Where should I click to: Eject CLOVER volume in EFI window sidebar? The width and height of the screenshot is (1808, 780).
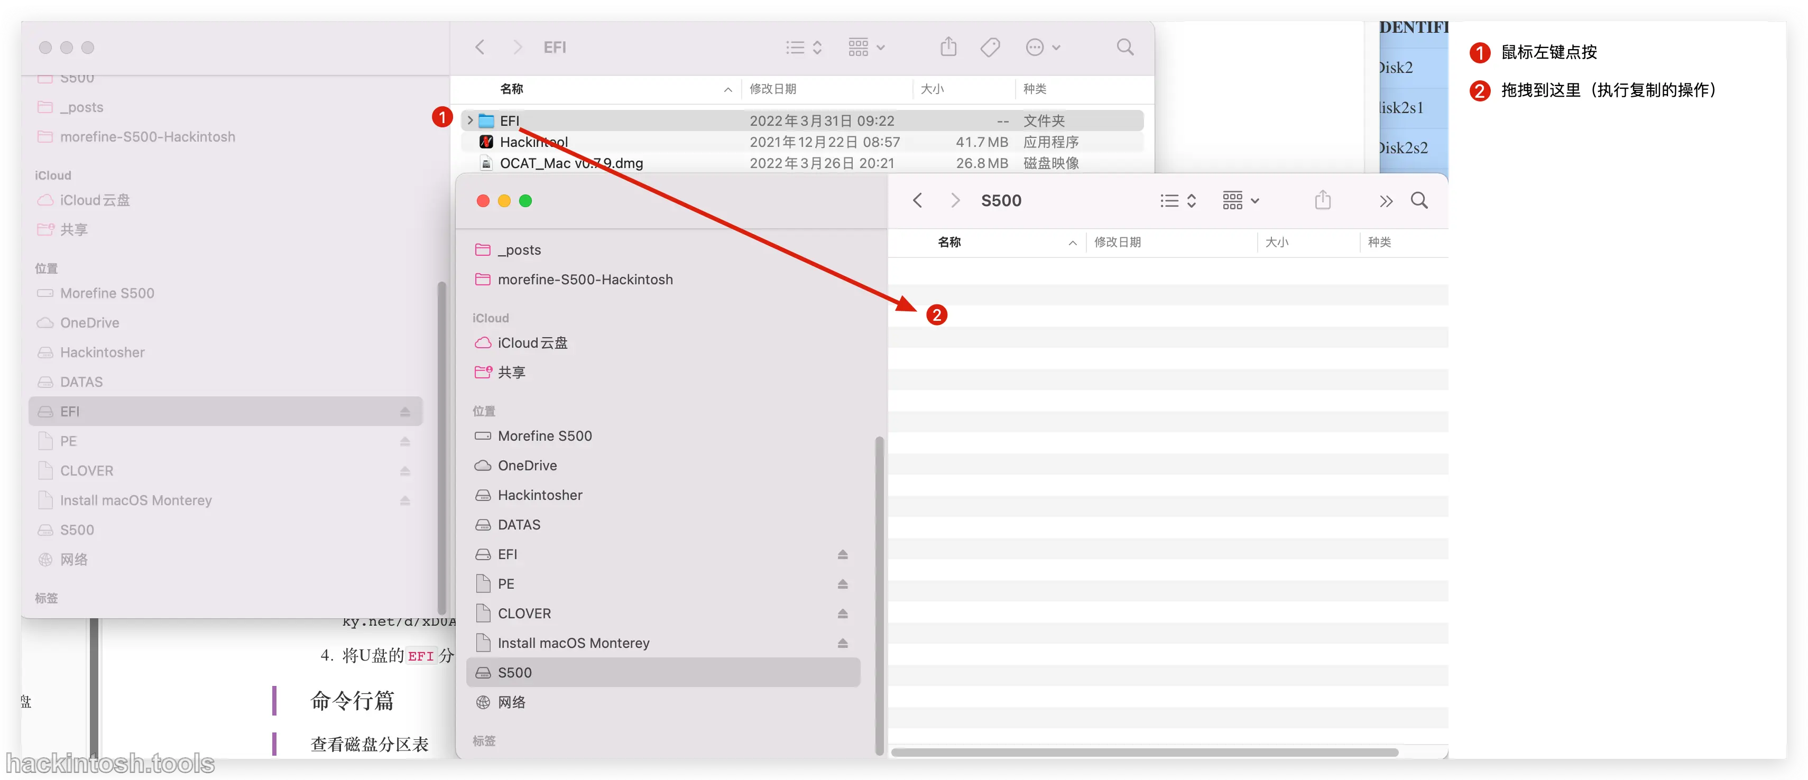click(x=405, y=471)
